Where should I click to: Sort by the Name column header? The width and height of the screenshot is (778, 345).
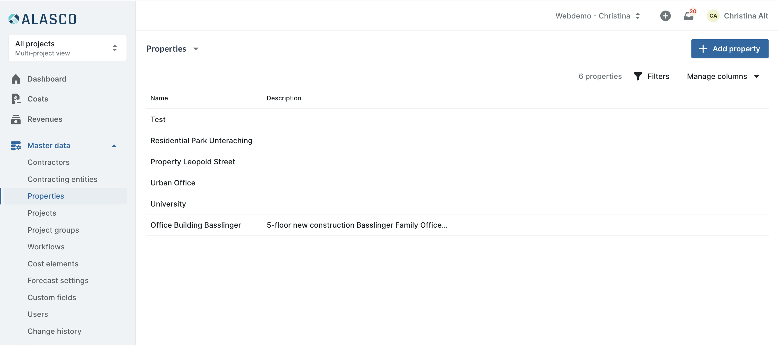[159, 98]
